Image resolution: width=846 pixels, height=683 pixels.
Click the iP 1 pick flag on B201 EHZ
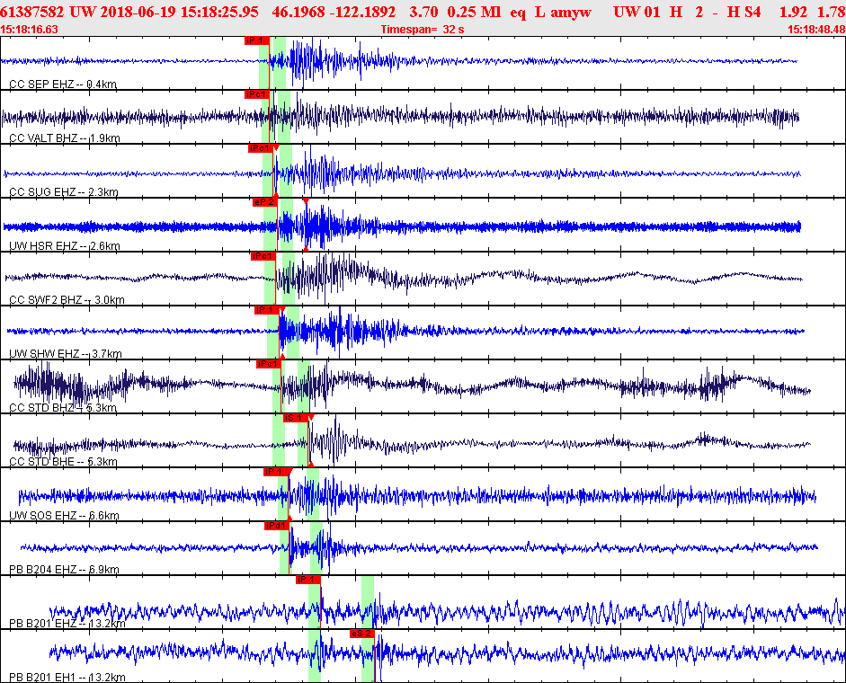(307, 580)
